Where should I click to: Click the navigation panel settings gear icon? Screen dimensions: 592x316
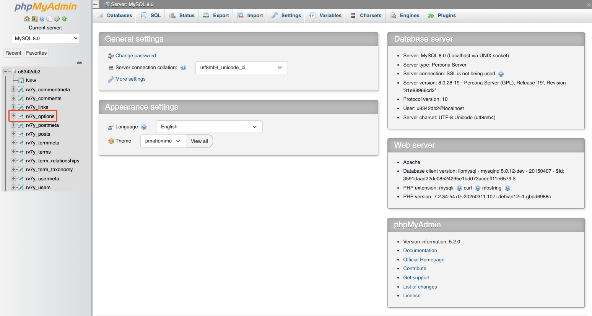57,19
